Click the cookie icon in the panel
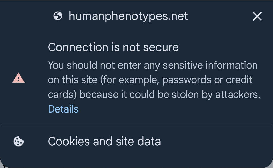 coord(18,141)
